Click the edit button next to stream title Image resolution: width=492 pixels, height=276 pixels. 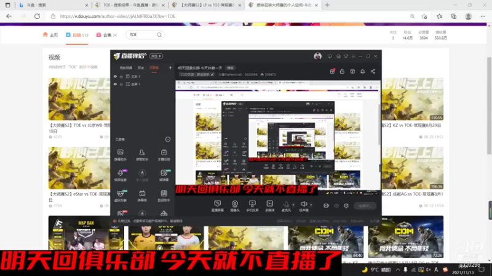click(x=231, y=68)
